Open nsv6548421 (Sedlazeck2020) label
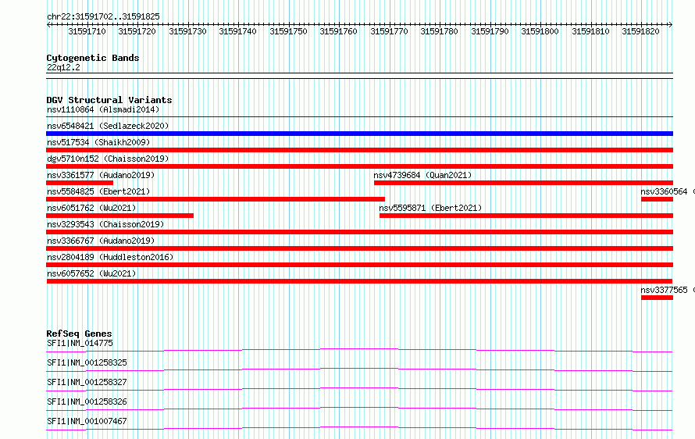This screenshot has width=695, height=439. pos(108,126)
